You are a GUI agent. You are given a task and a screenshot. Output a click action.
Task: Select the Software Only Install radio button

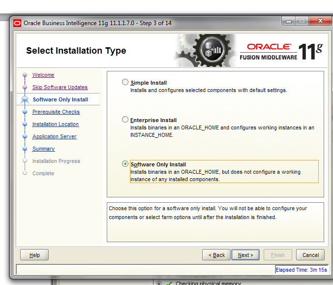pyautogui.click(x=125, y=163)
